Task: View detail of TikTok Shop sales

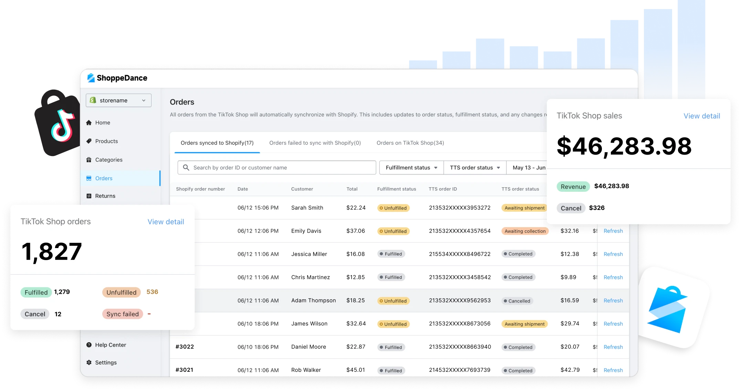Action: click(702, 116)
